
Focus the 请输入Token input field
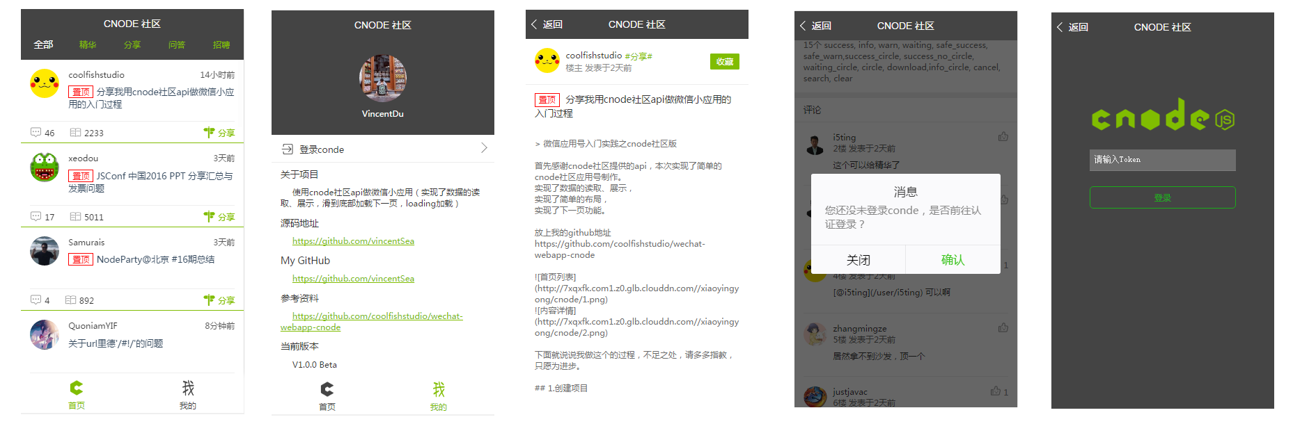tap(1163, 160)
